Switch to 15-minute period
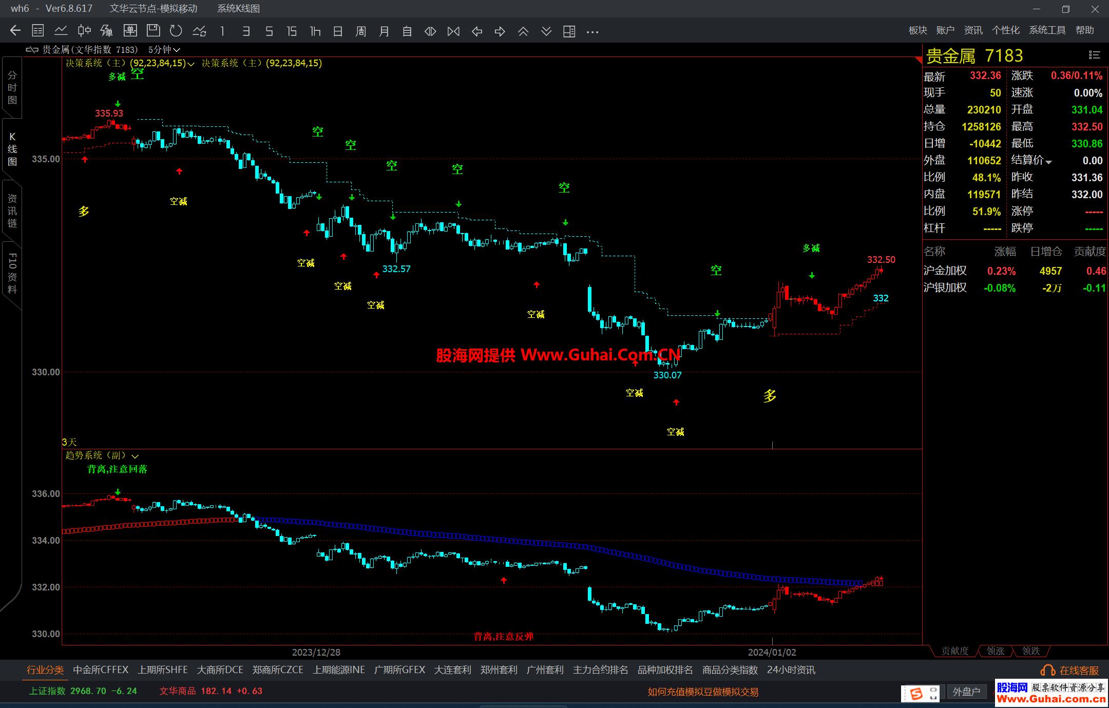Image resolution: width=1109 pixels, height=708 pixels. [x=292, y=31]
